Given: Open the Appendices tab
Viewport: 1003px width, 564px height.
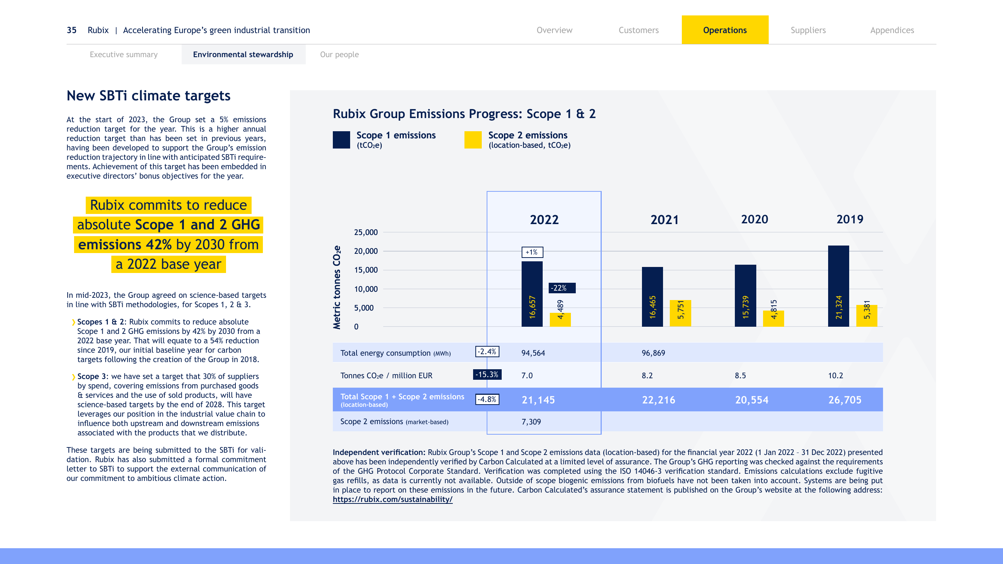Looking at the screenshot, I should 892,30.
